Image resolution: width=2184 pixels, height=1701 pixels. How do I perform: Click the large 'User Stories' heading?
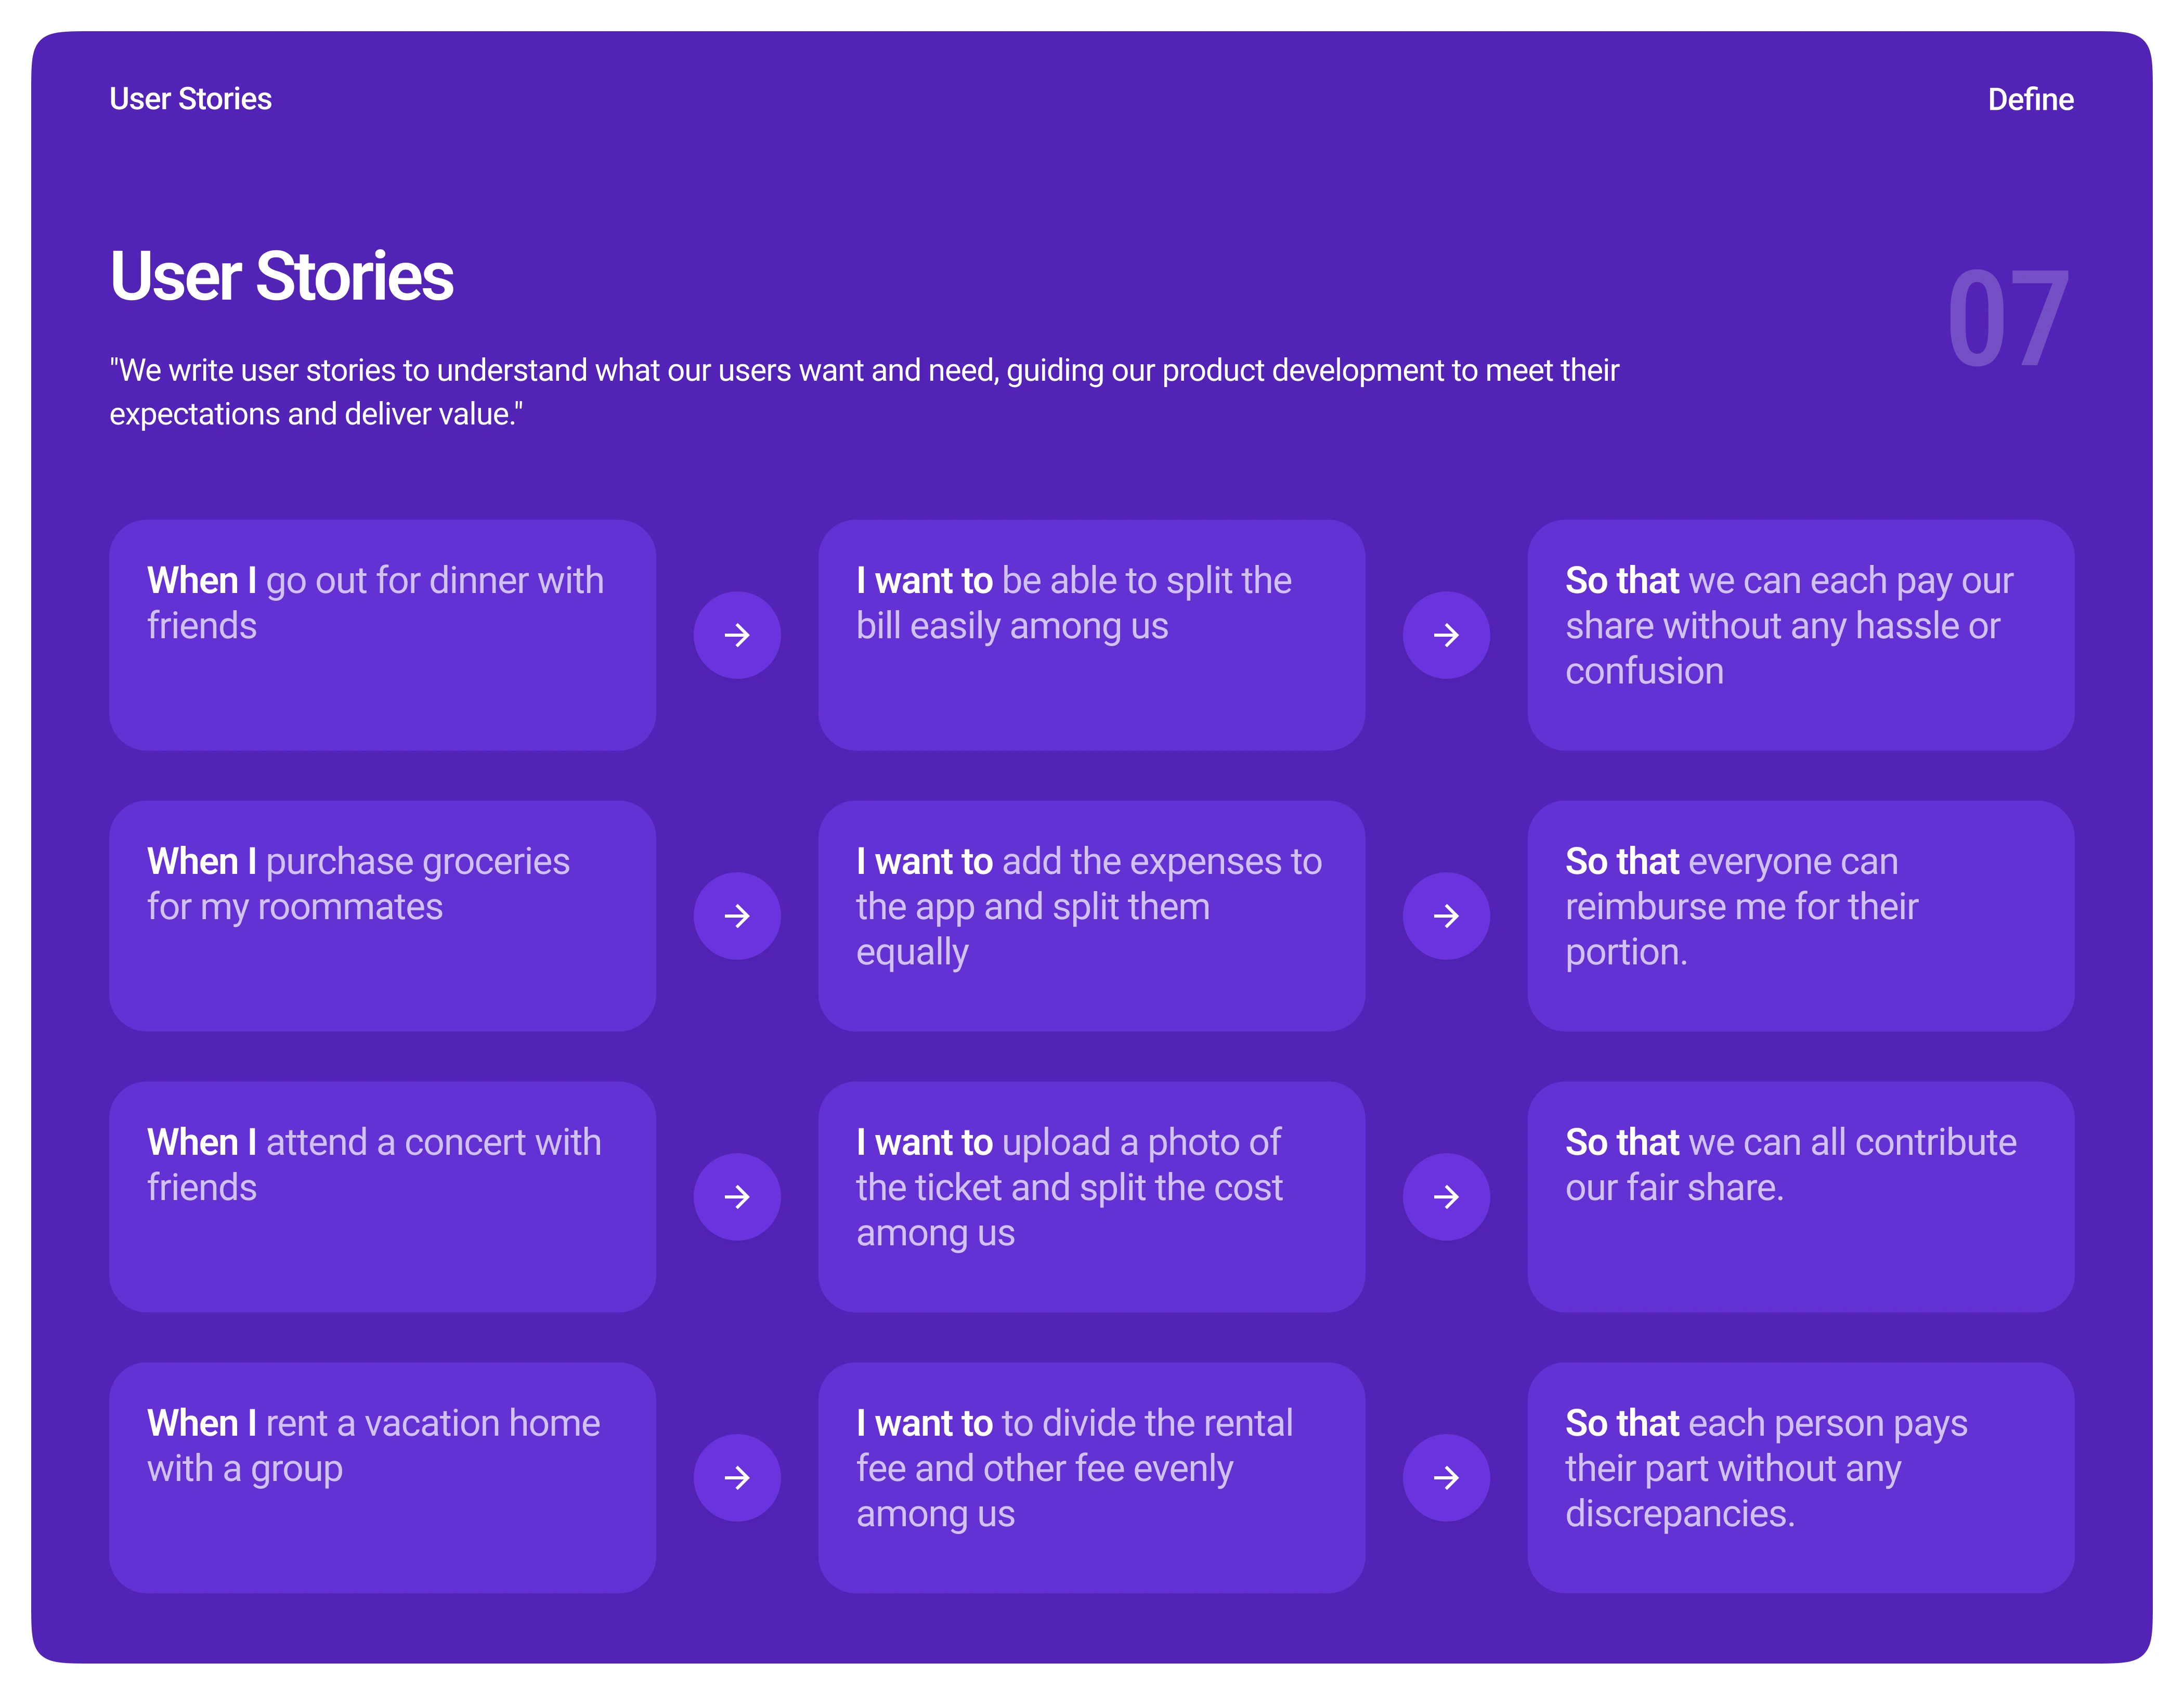click(282, 276)
